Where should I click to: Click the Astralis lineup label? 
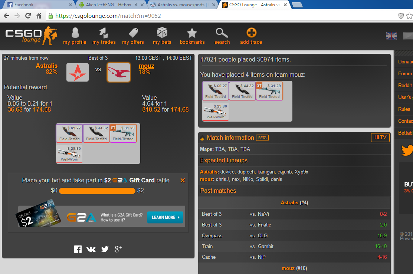point(209,172)
